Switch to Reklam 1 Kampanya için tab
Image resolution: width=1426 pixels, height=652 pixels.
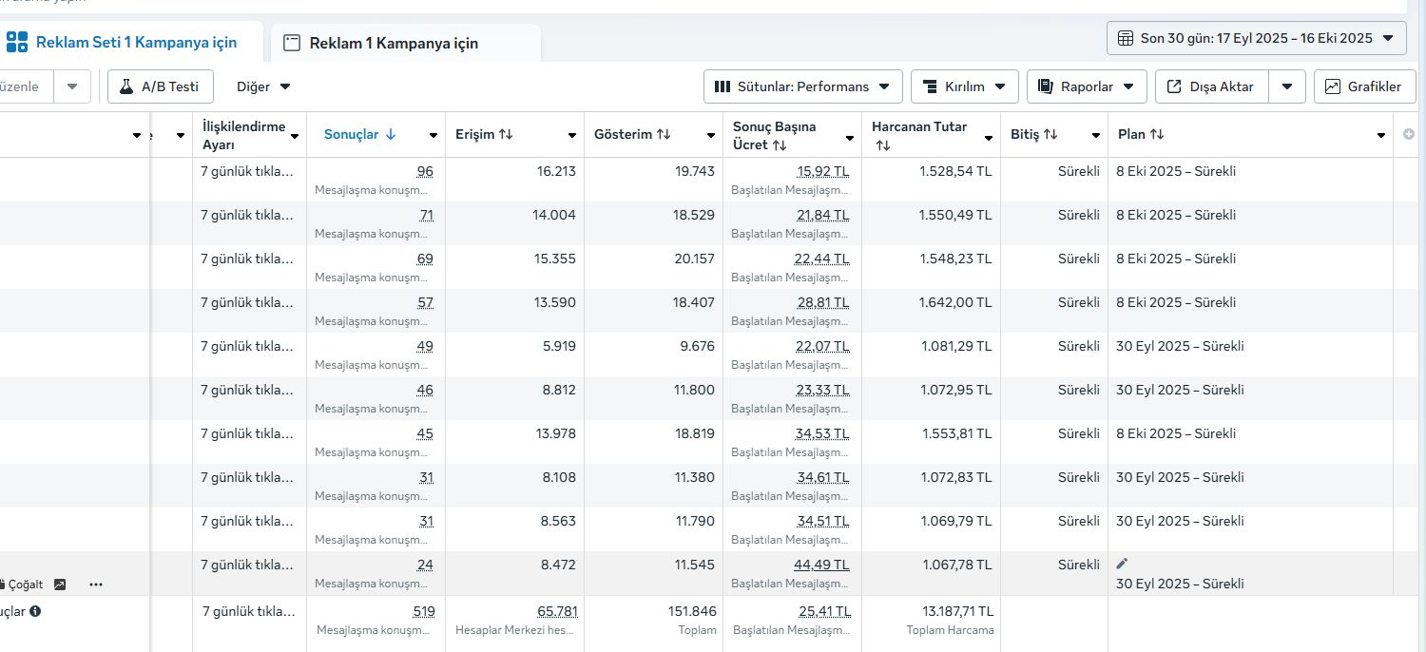[x=393, y=44]
